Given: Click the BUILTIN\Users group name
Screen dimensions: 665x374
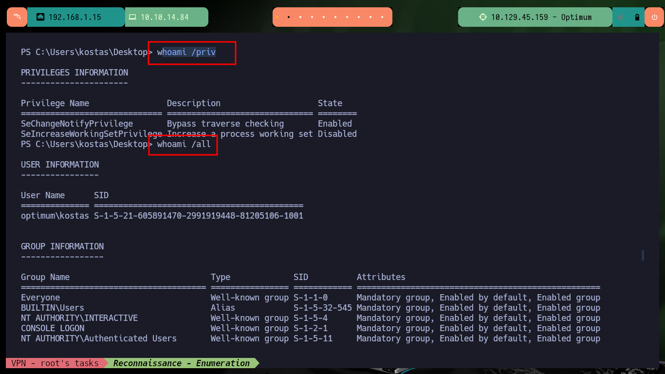Looking at the screenshot, I should (x=53, y=308).
